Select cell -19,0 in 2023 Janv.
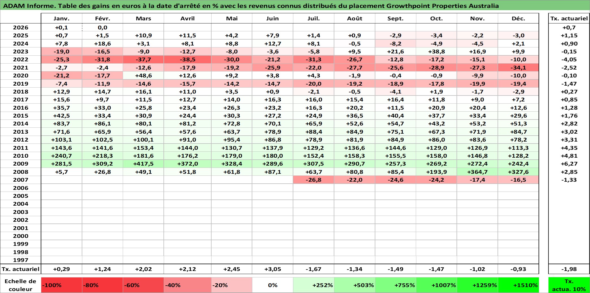Image resolution: width=590 pixels, height=293 pixels. coord(61,51)
